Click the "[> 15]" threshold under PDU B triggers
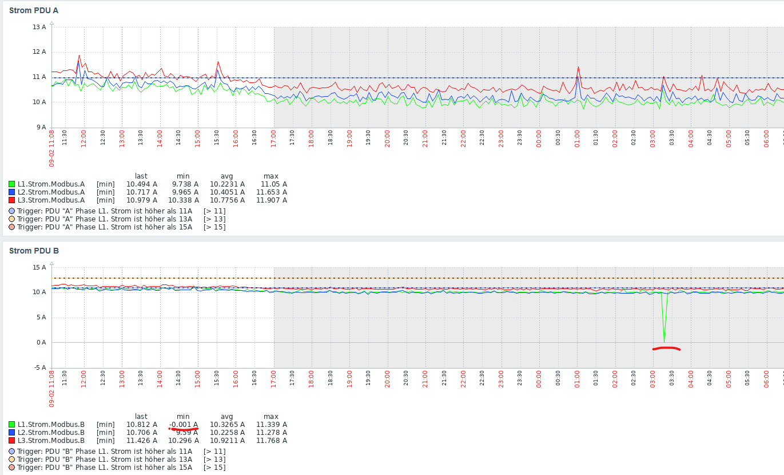This screenshot has height=475, width=784. tap(214, 468)
